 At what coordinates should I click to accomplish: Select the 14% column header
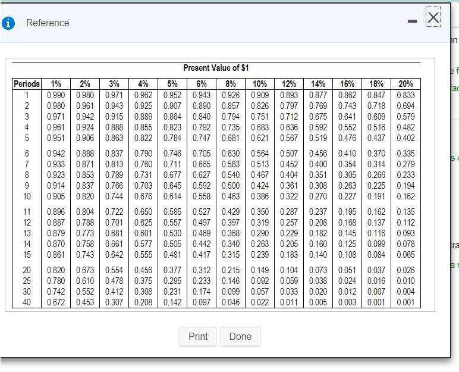coord(318,84)
